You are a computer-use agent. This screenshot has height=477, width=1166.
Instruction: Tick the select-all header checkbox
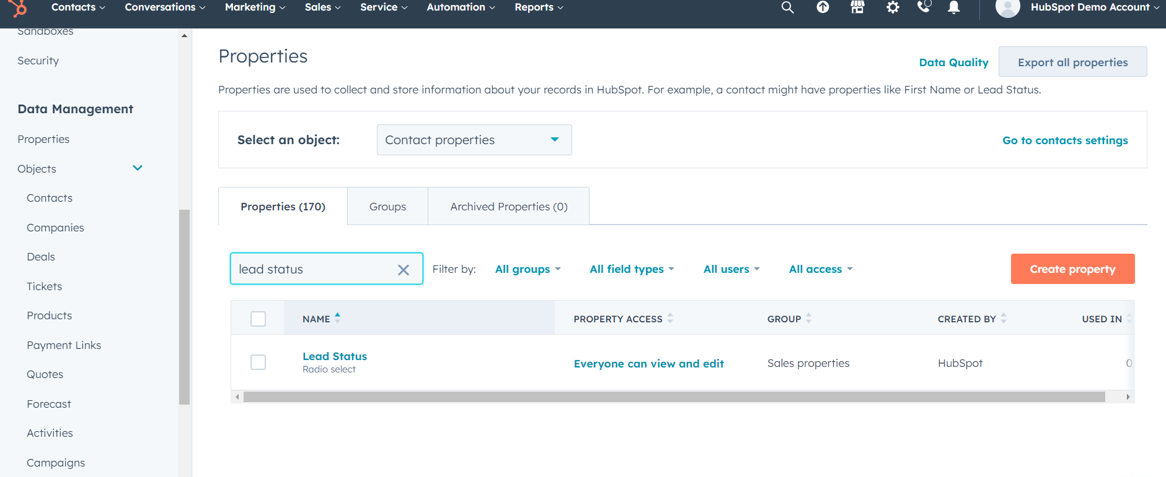258,319
